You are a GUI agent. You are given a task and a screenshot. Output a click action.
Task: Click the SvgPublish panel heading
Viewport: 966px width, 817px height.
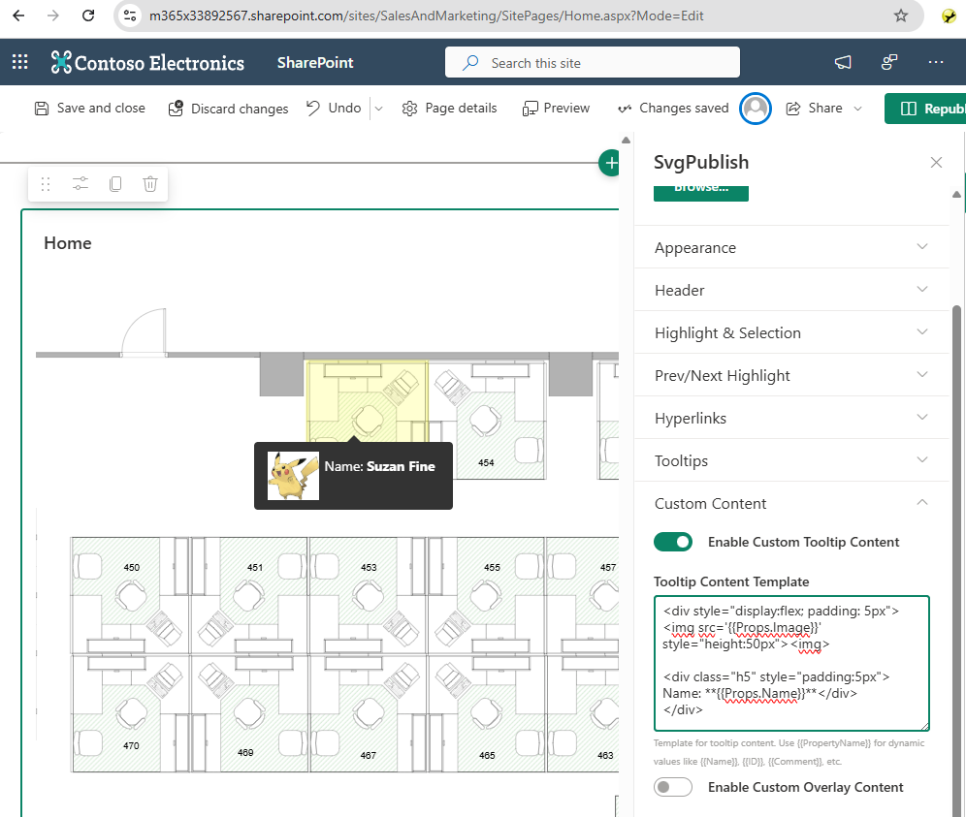701,162
